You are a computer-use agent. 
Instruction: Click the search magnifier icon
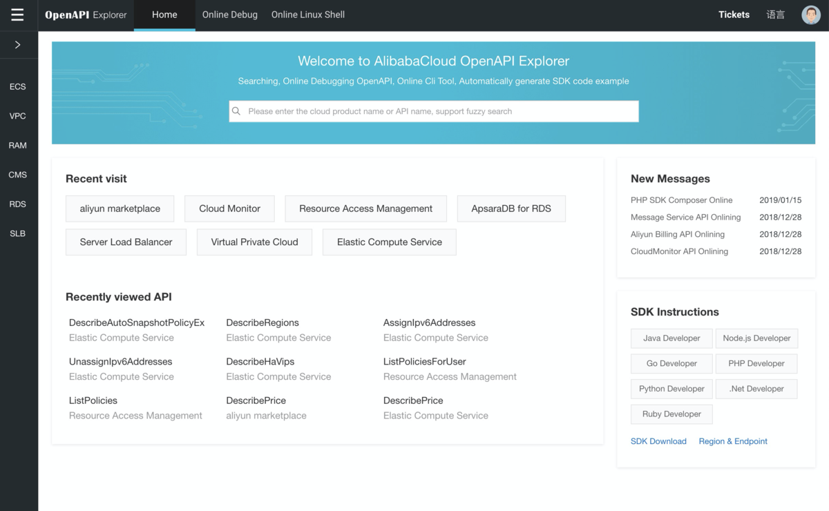click(236, 111)
